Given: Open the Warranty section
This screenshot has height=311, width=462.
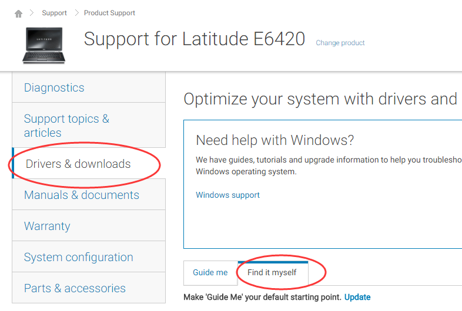Looking at the screenshot, I should point(47,226).
